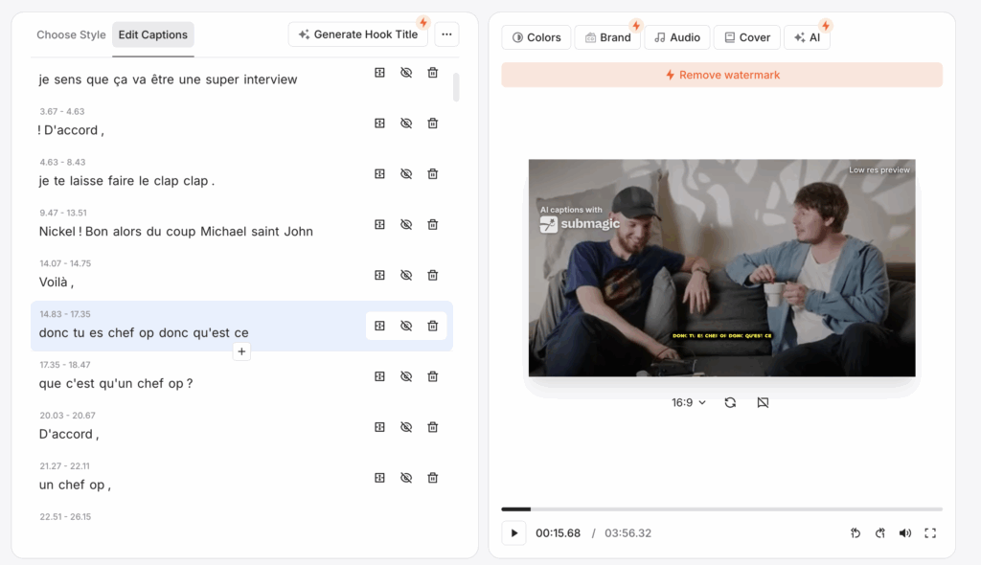Viewport: 981px width, 565px height.
Task: Open the Colors panel
Action: [x=536, y=37]
